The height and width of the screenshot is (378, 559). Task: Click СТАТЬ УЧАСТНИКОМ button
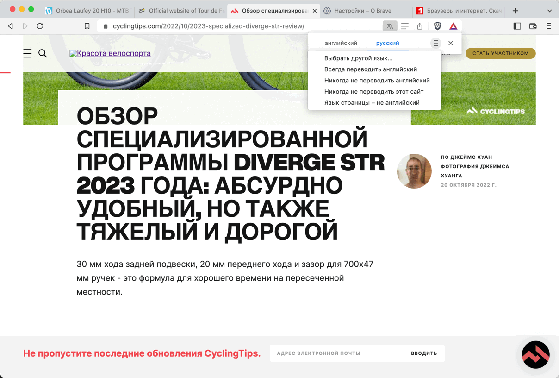501,53
